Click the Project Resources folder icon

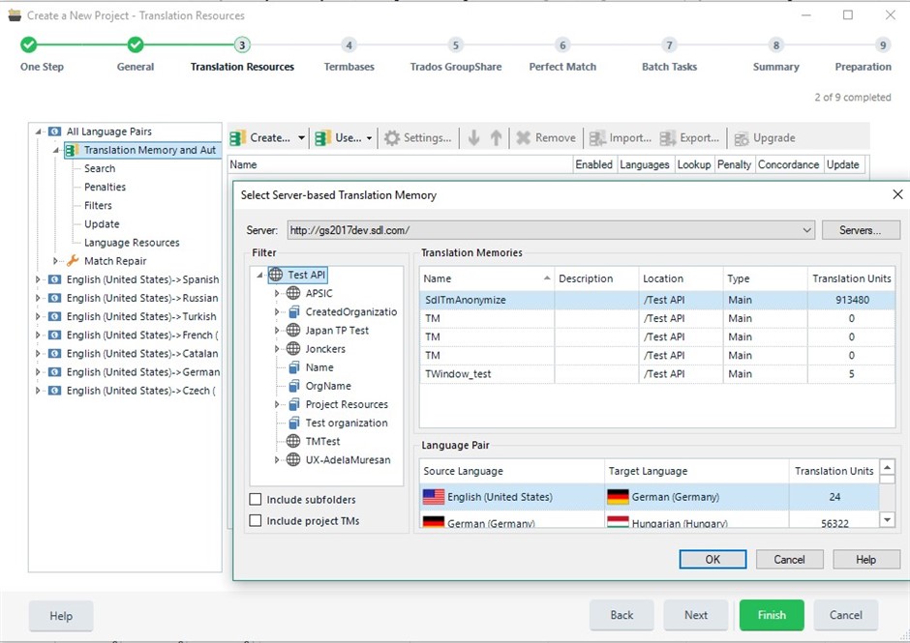pos(294,405)
